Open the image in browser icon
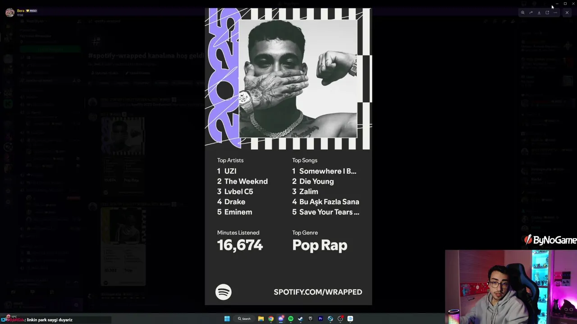Image resolution: width=577 pixels, height=324 pixels. point(547,13)
